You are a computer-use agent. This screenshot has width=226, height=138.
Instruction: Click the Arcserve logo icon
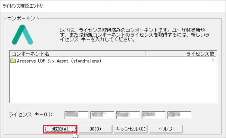pyautogui.click(x=22, y=35)
